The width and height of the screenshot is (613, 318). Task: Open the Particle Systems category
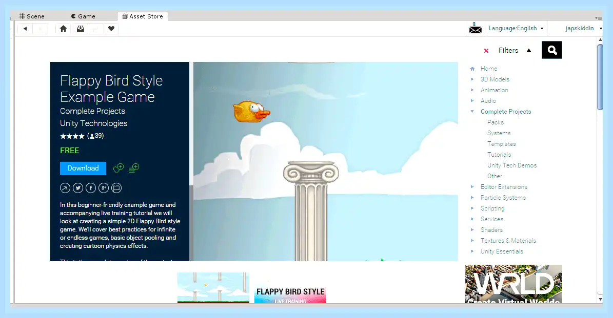pos(503,198)
